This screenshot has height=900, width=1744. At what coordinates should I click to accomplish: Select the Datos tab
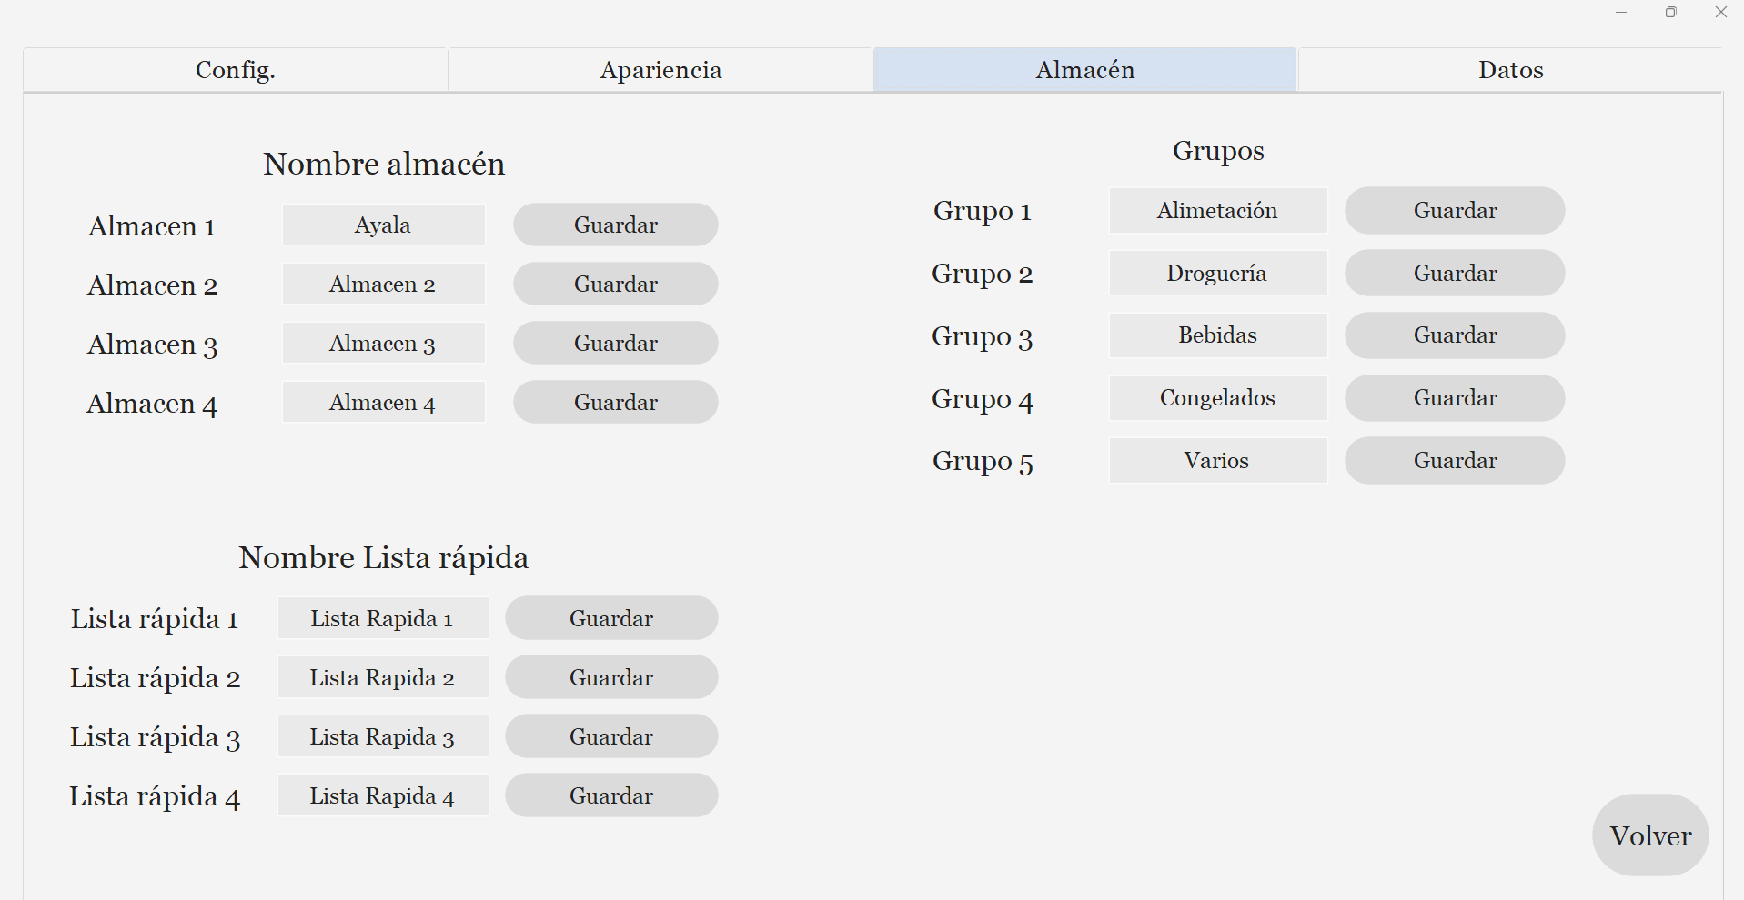(x=1510, y=70)
